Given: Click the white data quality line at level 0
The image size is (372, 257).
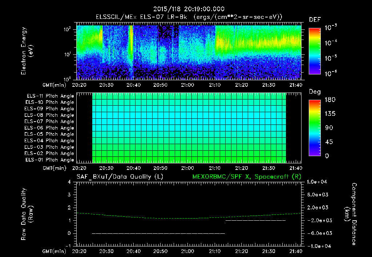Looking at the screenshot, I should 158,233.
